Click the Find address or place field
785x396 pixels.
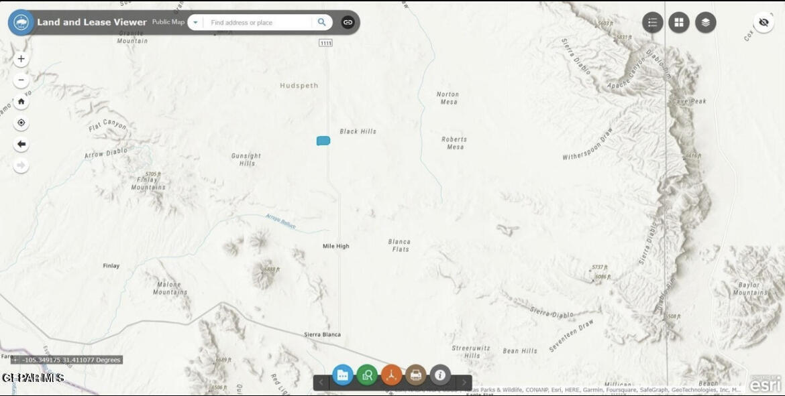(258, 22)
